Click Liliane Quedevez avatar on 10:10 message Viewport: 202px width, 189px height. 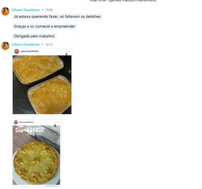tap(5, 46)
